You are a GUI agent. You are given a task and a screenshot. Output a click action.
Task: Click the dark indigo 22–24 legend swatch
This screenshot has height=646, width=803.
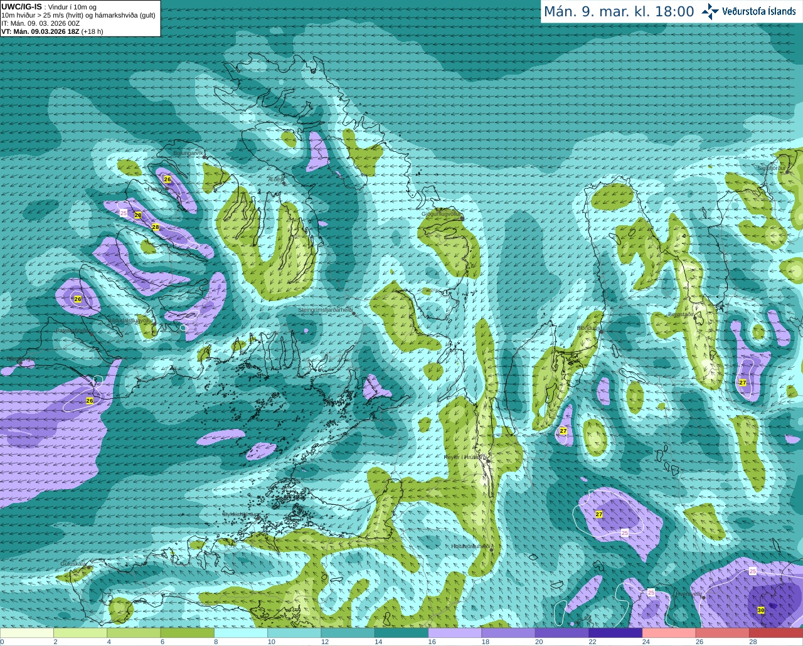[x=615, y=633]
